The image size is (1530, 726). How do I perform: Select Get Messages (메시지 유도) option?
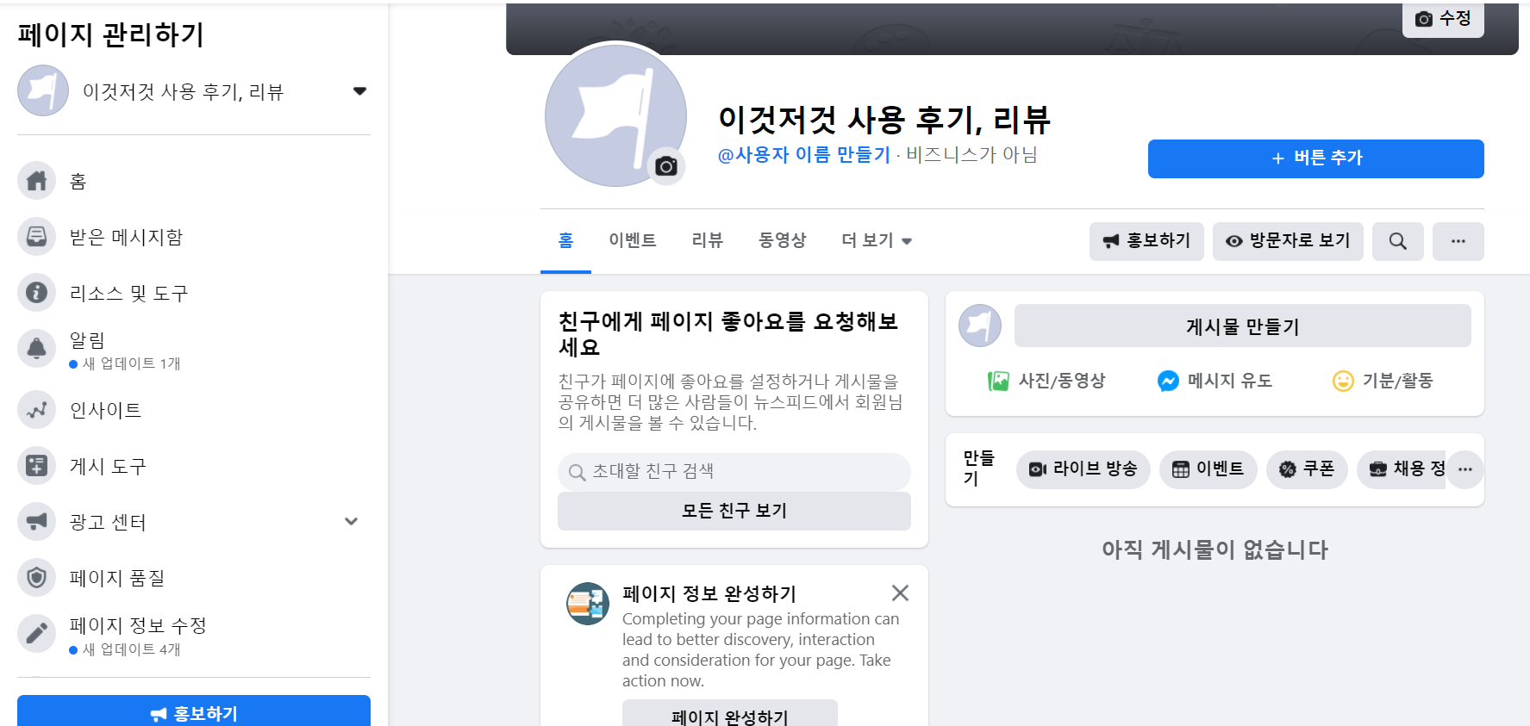1215,381
